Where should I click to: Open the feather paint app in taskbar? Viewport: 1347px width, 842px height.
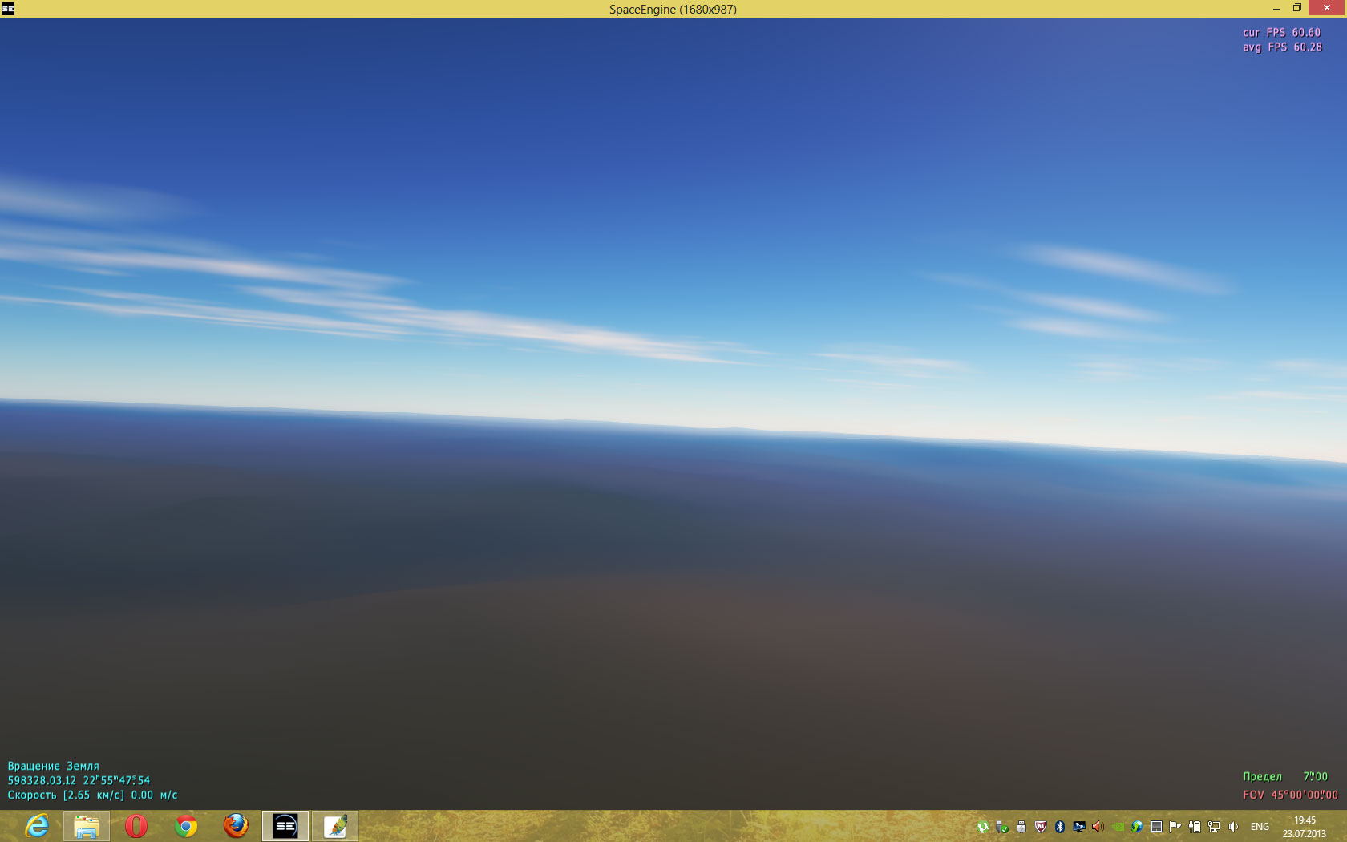click(335, 826)
